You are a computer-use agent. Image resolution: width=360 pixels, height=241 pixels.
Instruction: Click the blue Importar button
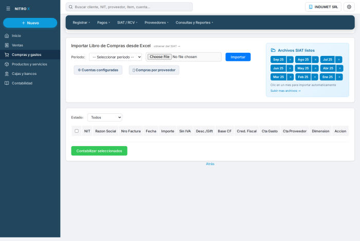coord(238,57)
